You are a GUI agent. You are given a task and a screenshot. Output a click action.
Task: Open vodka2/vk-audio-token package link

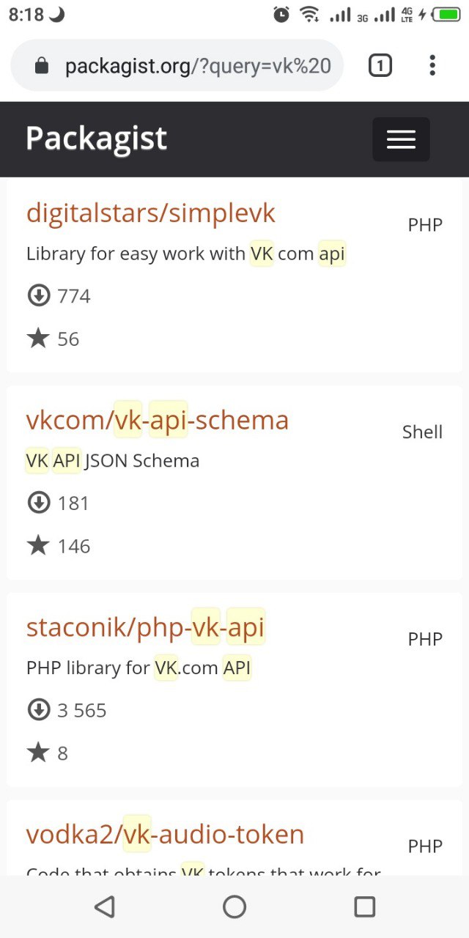165,835
